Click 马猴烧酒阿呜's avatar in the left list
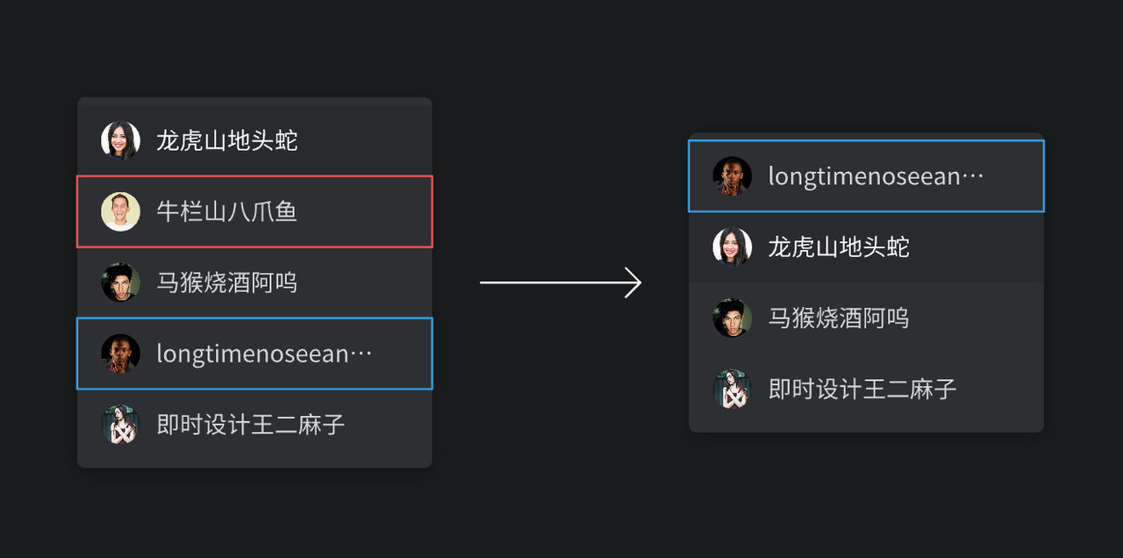1123x558 pixels. click(x=120, y=283)
